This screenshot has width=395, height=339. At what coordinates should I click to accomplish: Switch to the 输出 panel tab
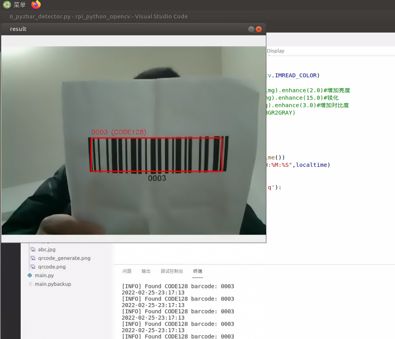[146, 271]
